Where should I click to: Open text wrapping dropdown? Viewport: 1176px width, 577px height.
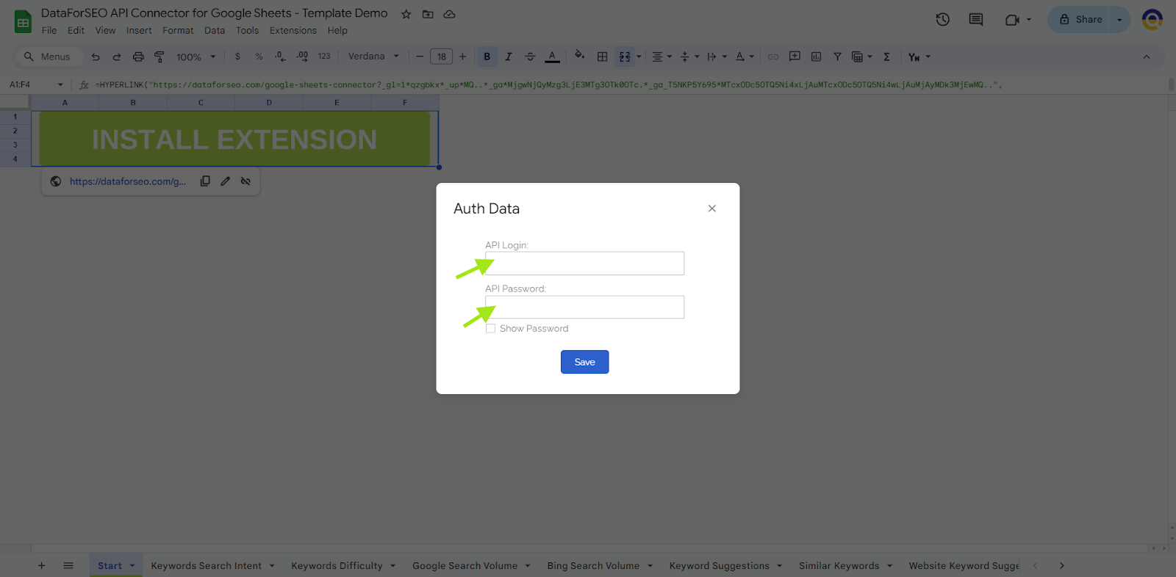click(x=717, y=57)
